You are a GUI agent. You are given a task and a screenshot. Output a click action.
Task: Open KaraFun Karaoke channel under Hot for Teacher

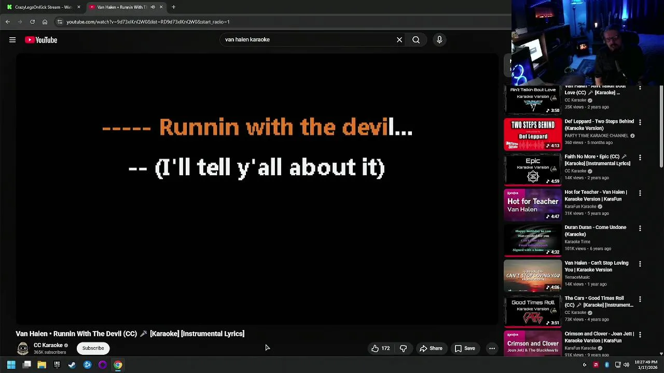point(580,207)
